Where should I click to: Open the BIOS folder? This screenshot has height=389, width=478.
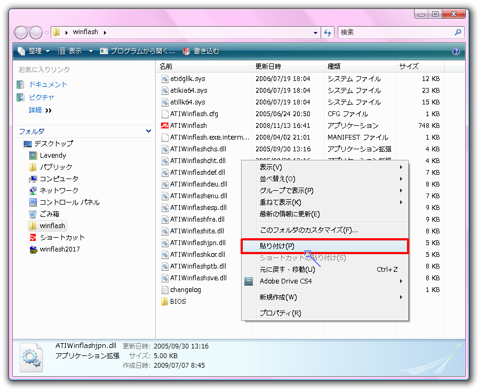173,301
